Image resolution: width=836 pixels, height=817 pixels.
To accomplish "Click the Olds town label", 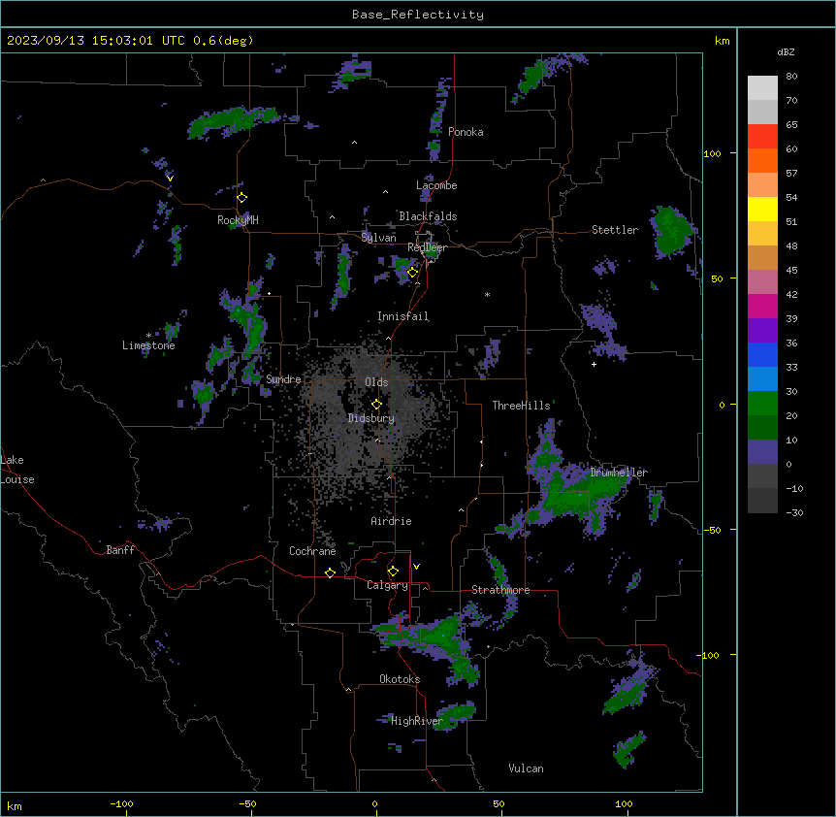I will (x=376, y=382).
